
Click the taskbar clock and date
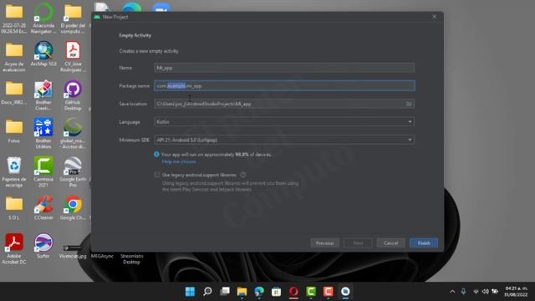pos(516,292)
